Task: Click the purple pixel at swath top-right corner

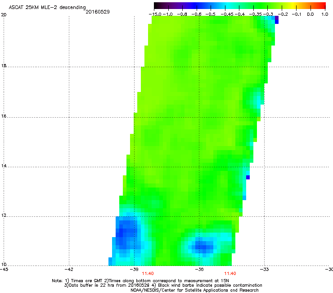Action: (277, 18)
